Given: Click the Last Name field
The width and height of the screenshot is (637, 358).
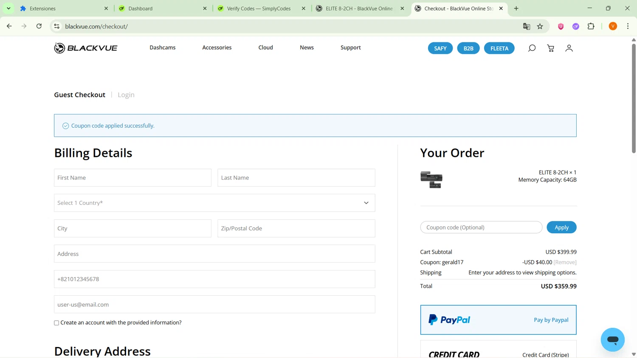Looking at the screenshot, I should pos(296,178).
